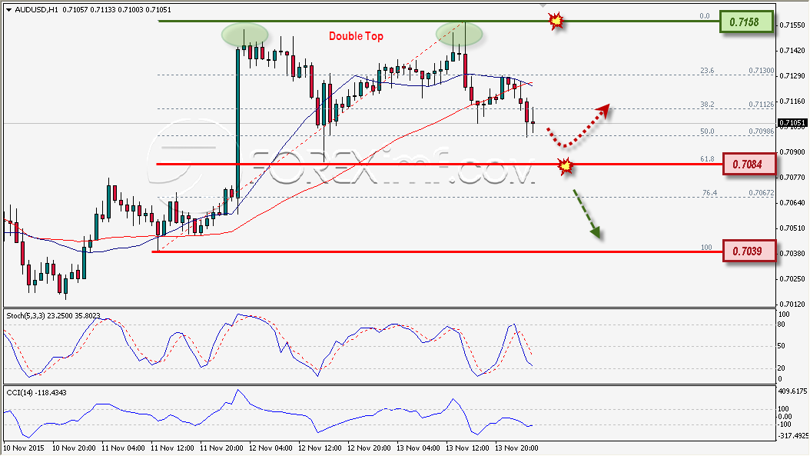
Task: Click the 10 Nov 20:00 time label
Action: click(74, 448)
